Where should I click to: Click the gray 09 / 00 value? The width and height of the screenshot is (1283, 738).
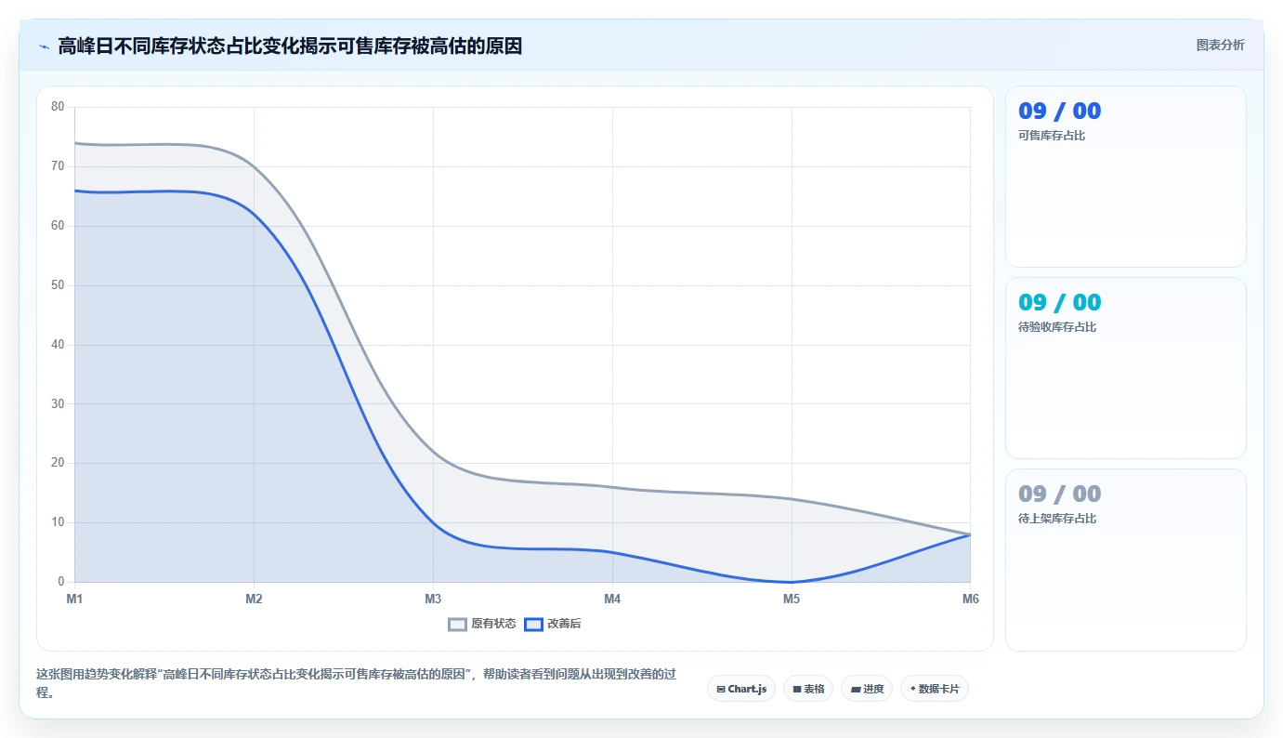coord(1059,494)
